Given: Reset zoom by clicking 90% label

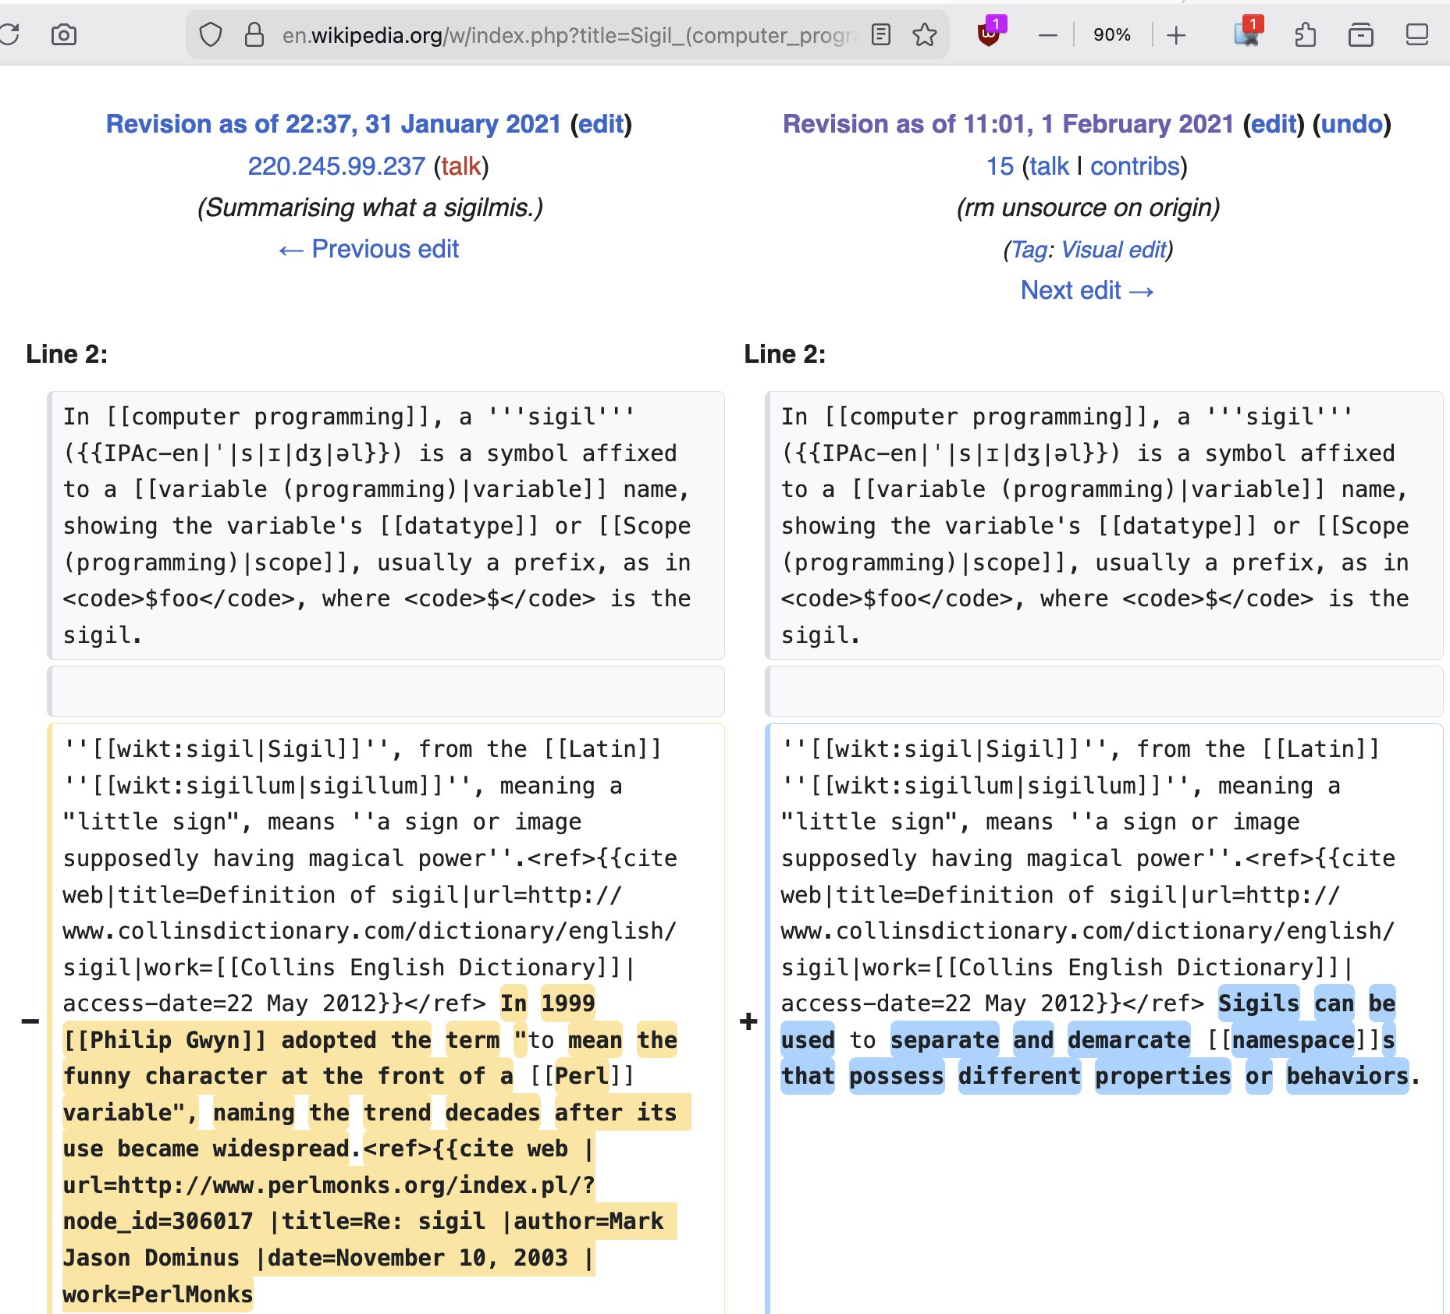Looking at the screenshot, I should coord(1111,35).
